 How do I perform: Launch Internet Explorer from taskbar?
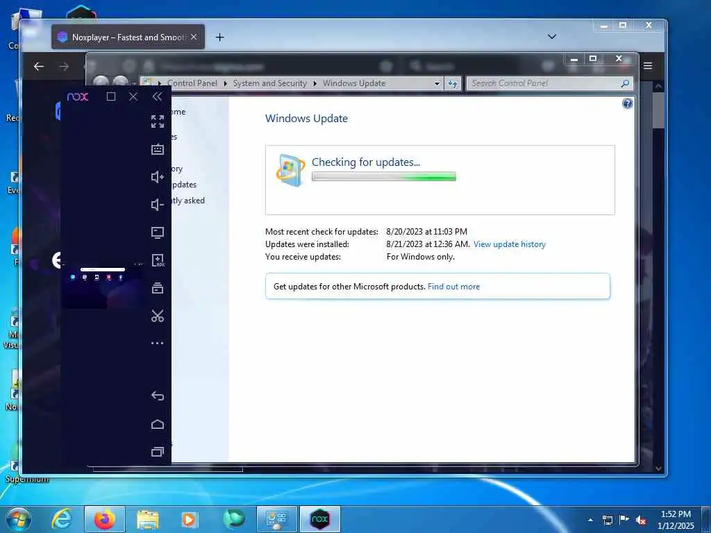pyautogui.click(x=61, y=519)
